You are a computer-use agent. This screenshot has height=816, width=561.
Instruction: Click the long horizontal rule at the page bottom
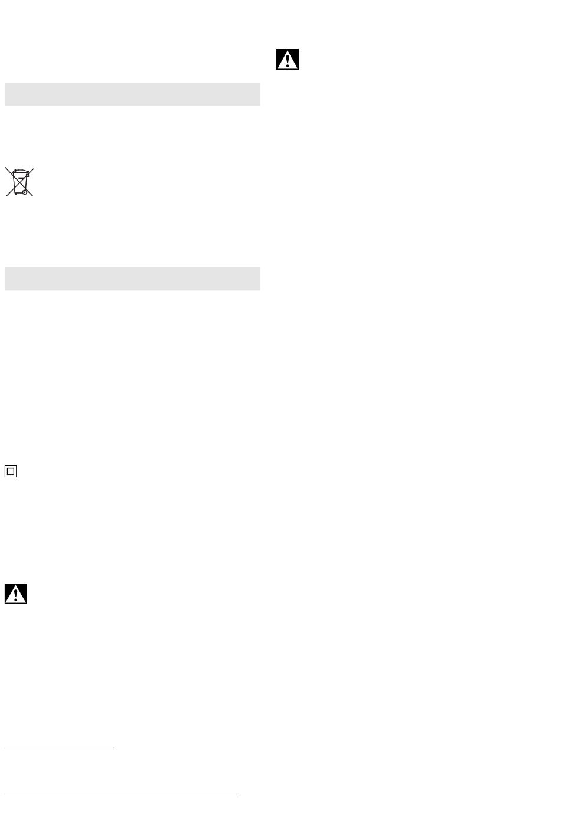[120, 794]
